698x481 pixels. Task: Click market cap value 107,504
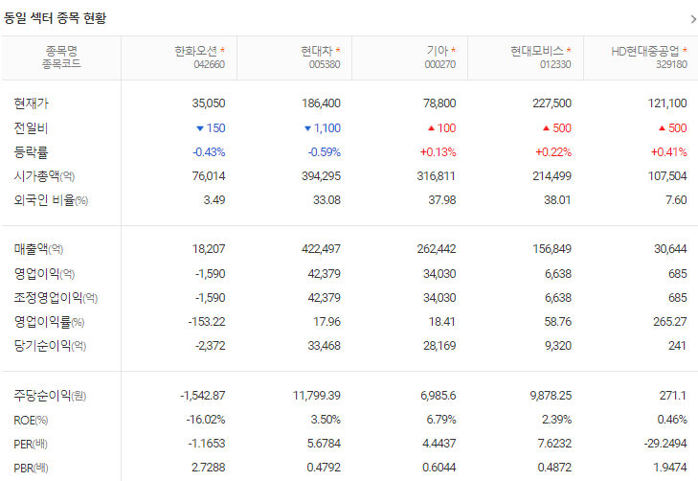[667, 176]
